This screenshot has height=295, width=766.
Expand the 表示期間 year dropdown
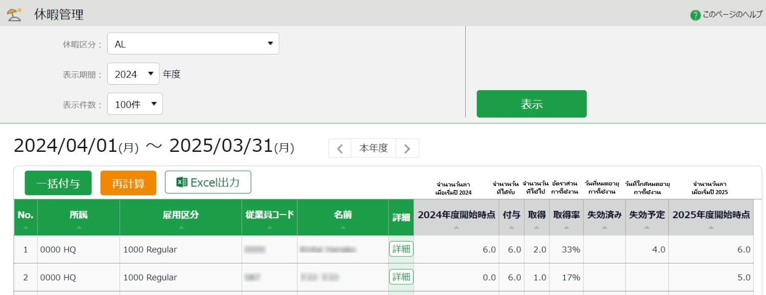point(133,74)
